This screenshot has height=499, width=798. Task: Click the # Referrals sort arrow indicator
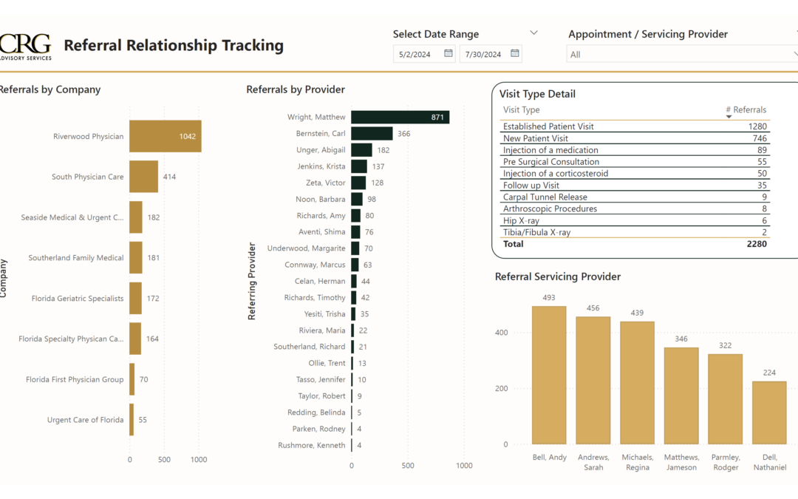729,117
